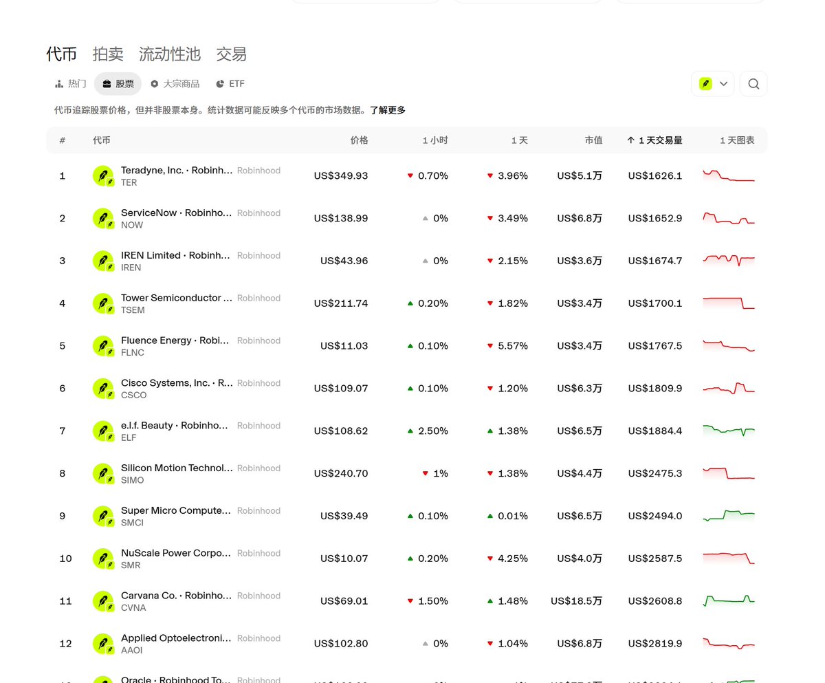The height and width of the screenshot is (683, 825).
Task: Switch to the 流动性池 tab
Action: click(x=169, y=54)
